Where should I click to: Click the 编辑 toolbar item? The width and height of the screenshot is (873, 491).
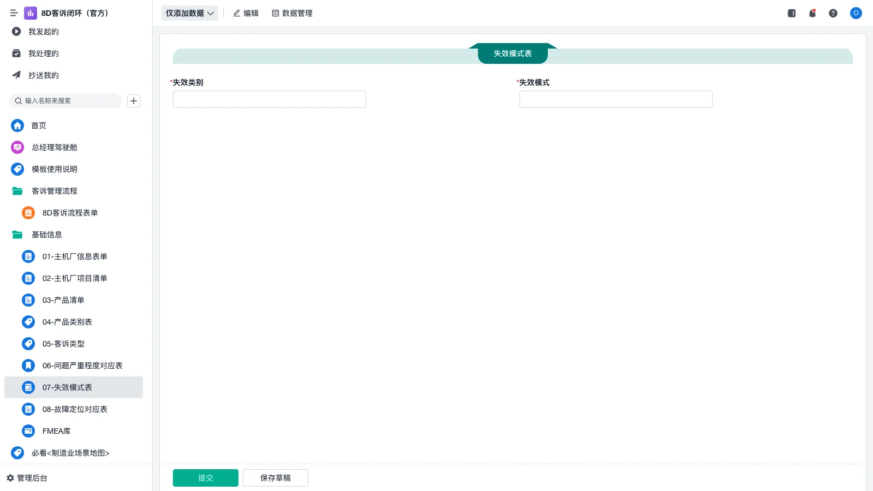tap(246, 13)
